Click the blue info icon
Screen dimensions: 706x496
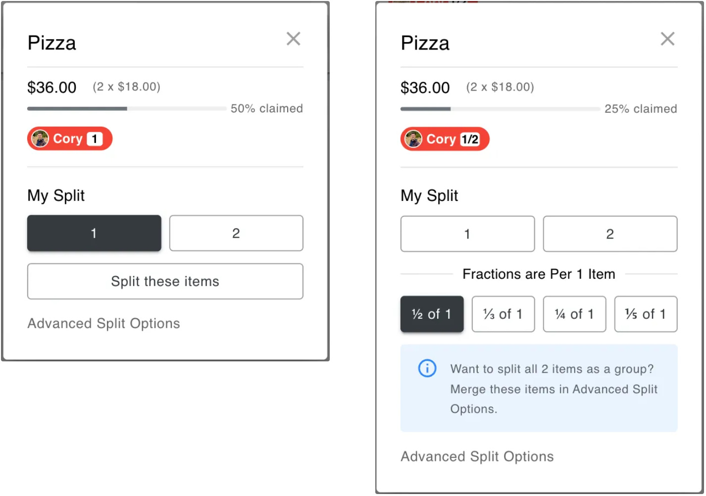427,368
